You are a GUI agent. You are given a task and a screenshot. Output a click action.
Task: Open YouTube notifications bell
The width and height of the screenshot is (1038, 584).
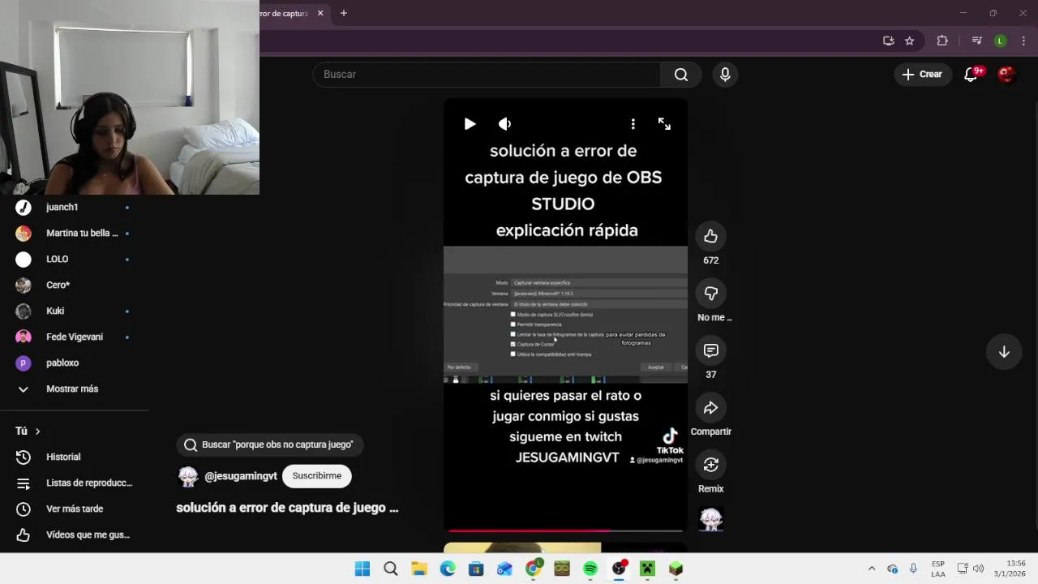[971, 75]
